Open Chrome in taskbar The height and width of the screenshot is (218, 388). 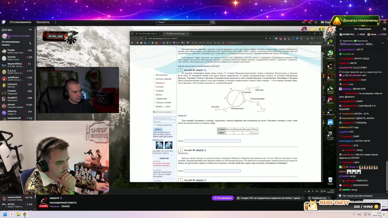(x=25, y=214)
